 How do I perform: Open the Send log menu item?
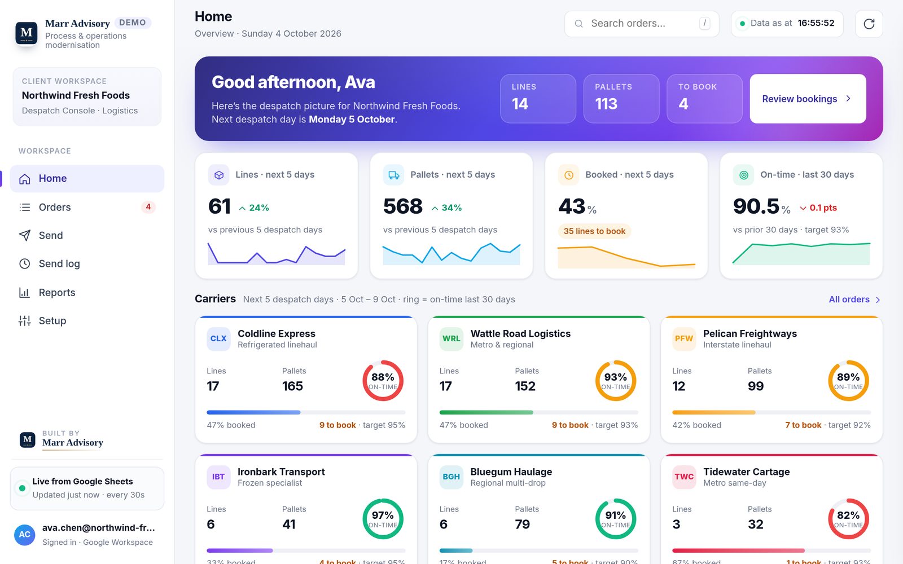pyautogui.click(x=87, y=263)
